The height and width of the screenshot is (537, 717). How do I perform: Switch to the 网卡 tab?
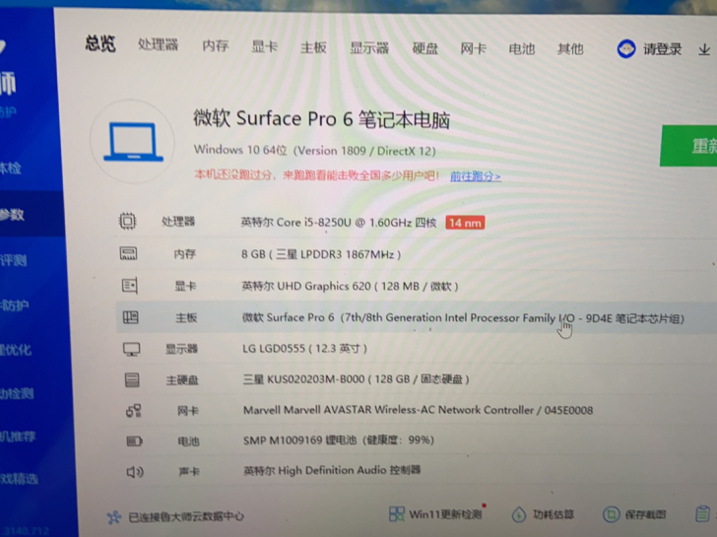474,48
